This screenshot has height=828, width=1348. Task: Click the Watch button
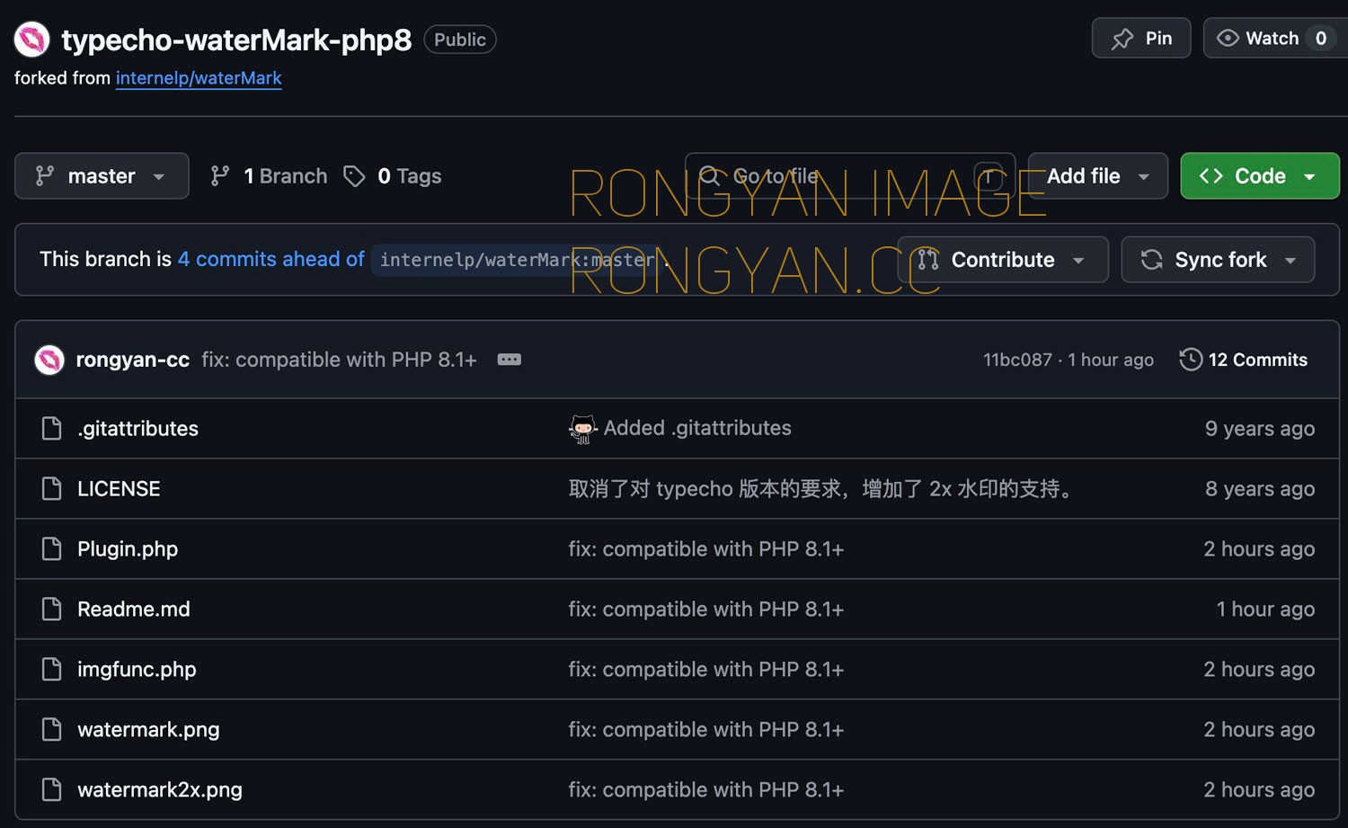click(1274, 39)
